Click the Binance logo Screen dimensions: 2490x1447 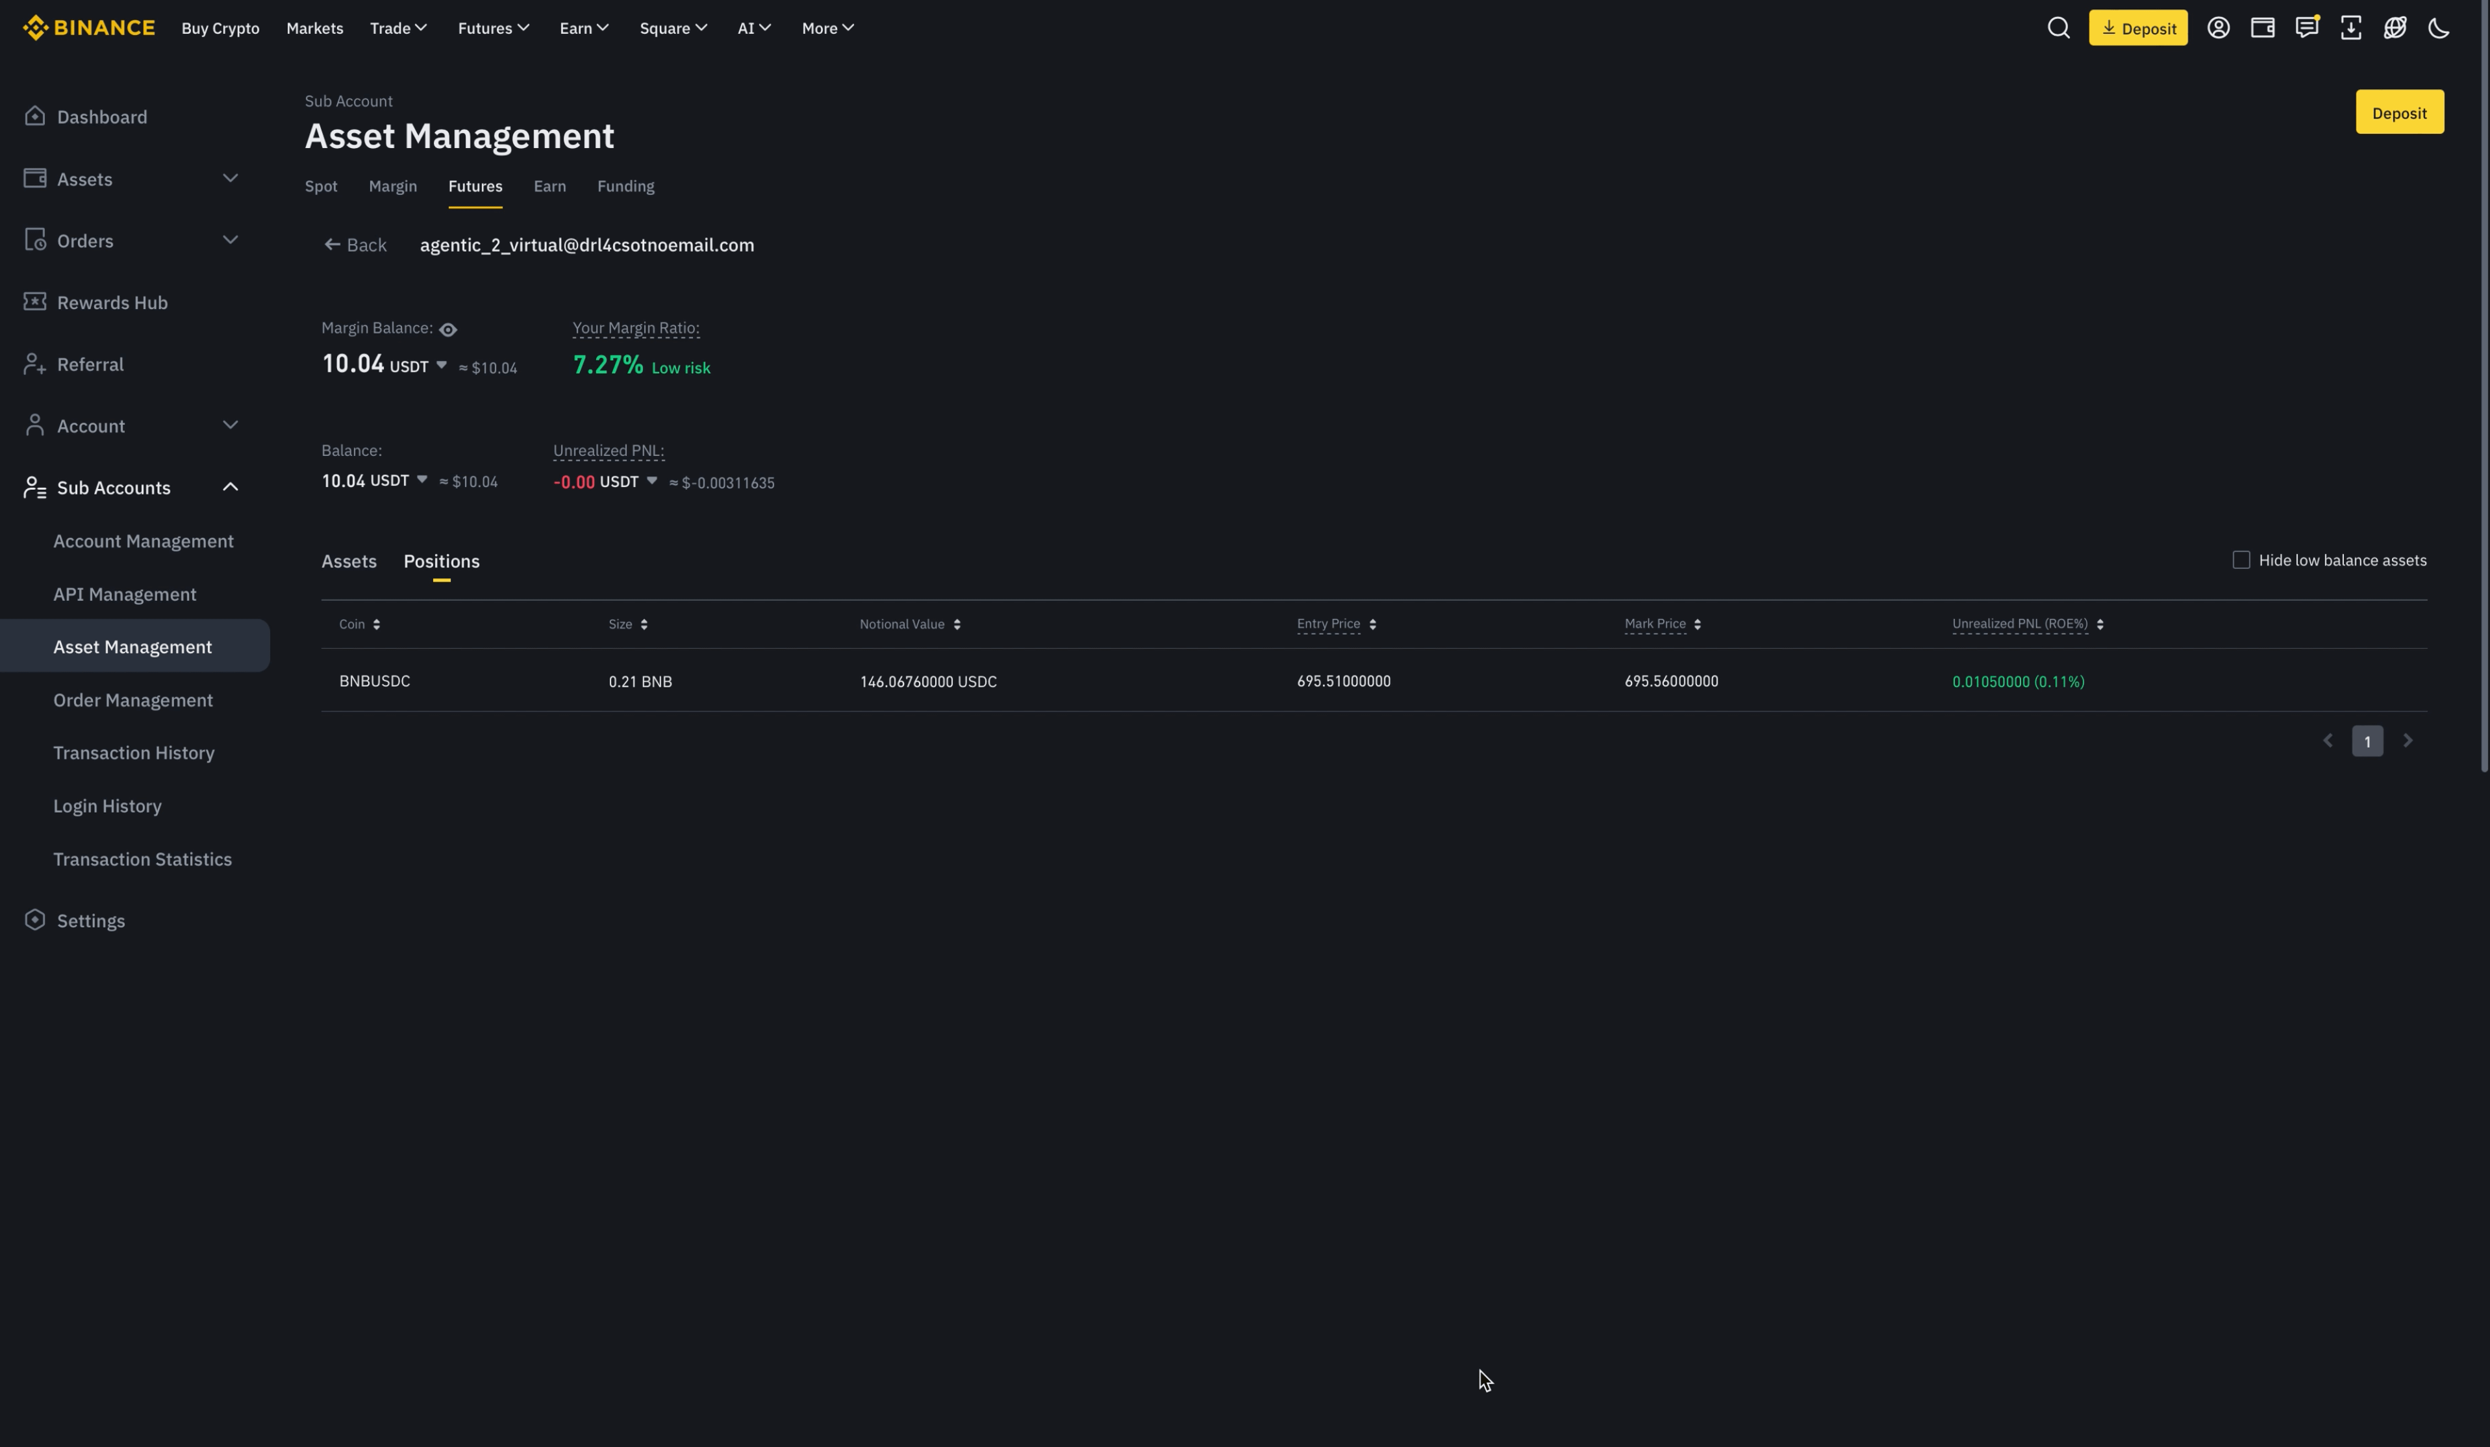click(89, 28)
